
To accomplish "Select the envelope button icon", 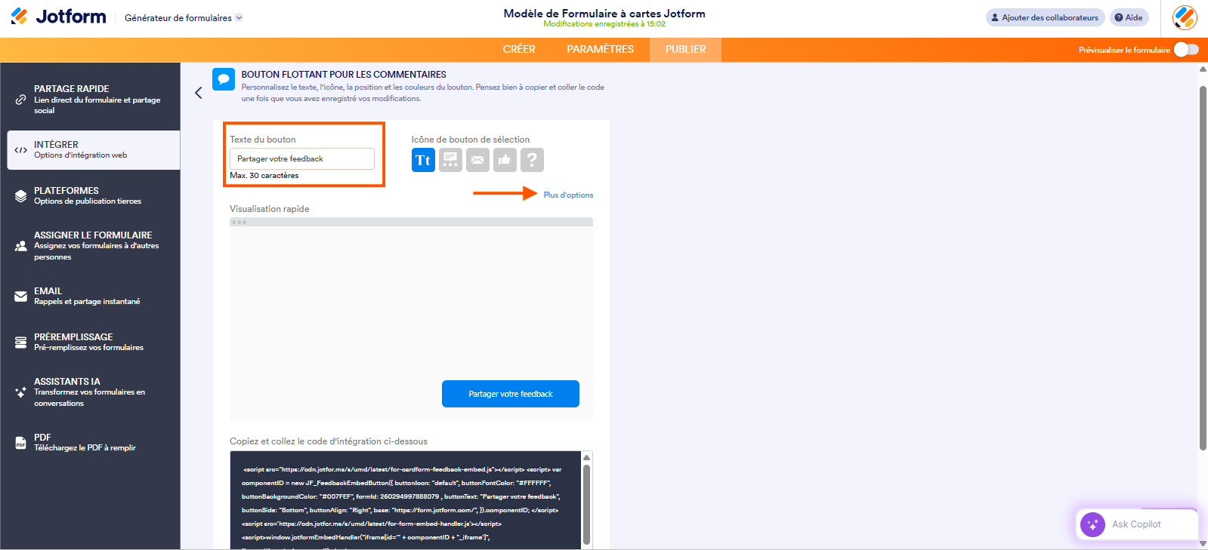I will tap(477, 160).
